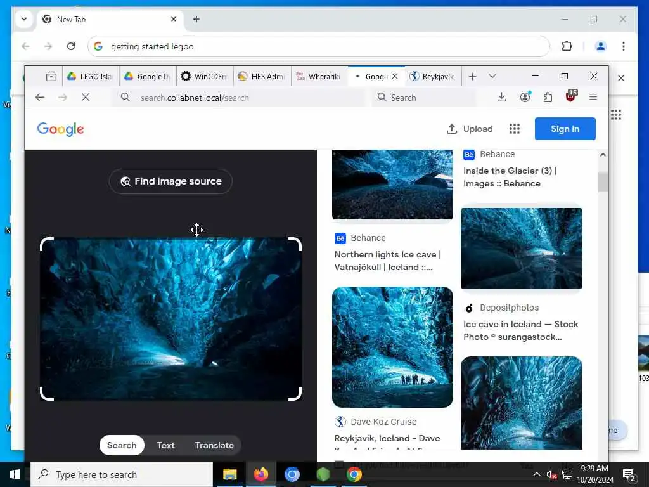Open the Wharariki tab
Image resolution: width=649 pixels, height=487 pixels.
tap(319, 77)
